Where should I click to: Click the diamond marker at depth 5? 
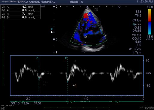point(54,39)
